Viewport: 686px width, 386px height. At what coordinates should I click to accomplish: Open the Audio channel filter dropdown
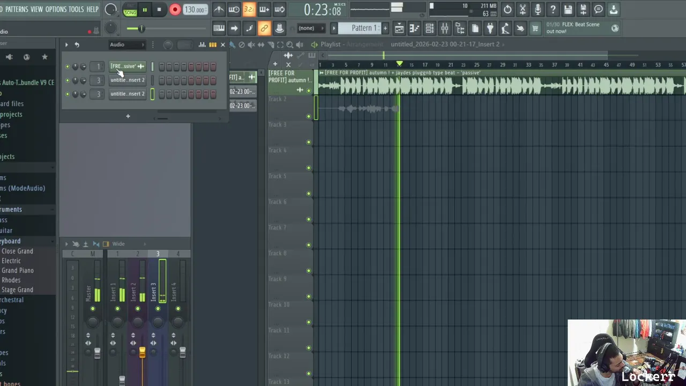tap(127, 44)
